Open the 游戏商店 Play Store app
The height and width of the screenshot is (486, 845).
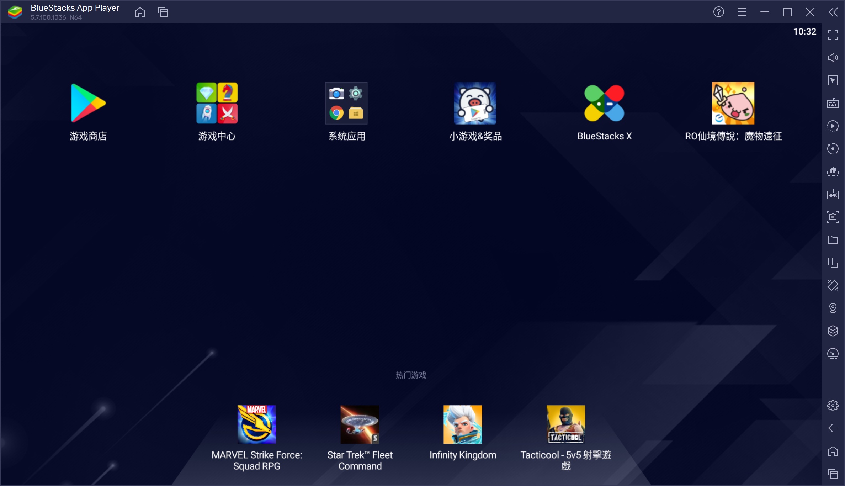pyautogui.click(x=88, y=103)
